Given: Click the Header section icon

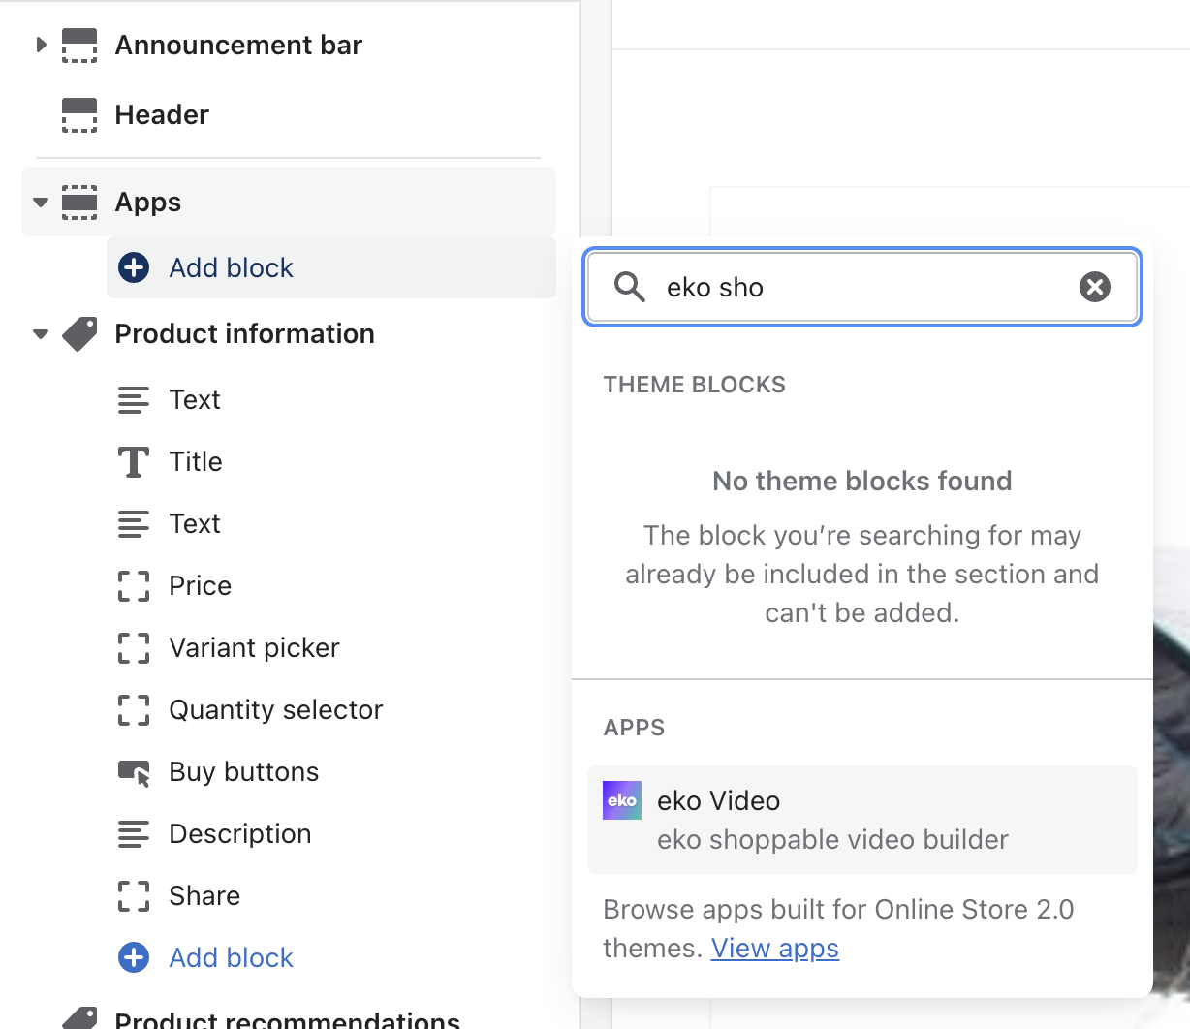Looking at the screenshot, I should coord(79,115).
